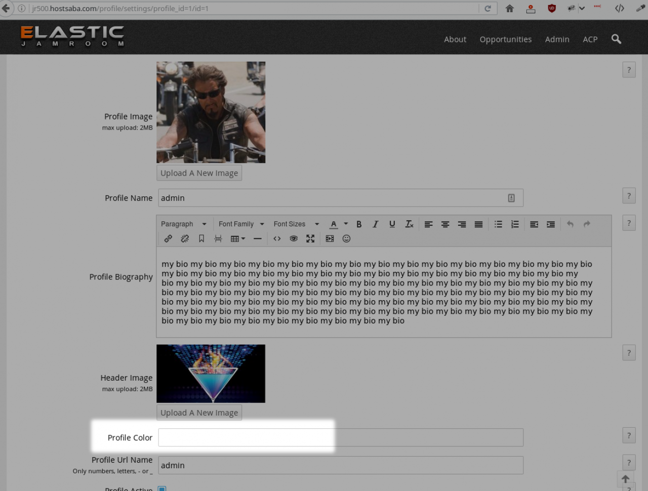The height and width of the screenshot is (491, 648).
Task: Increase indent in the editor
Action: coord(551,224)
